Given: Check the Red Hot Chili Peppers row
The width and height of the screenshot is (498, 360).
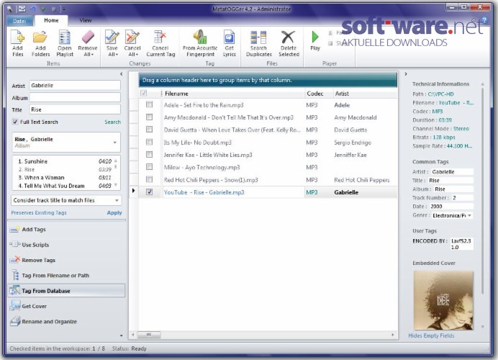Looking at the screenshot, I should [149, 179].
